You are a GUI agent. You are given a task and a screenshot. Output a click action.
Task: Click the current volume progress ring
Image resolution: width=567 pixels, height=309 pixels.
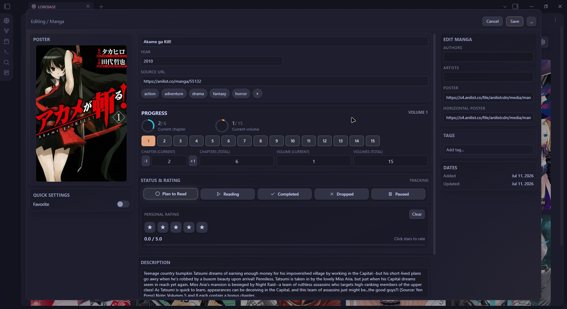point(222,126)
